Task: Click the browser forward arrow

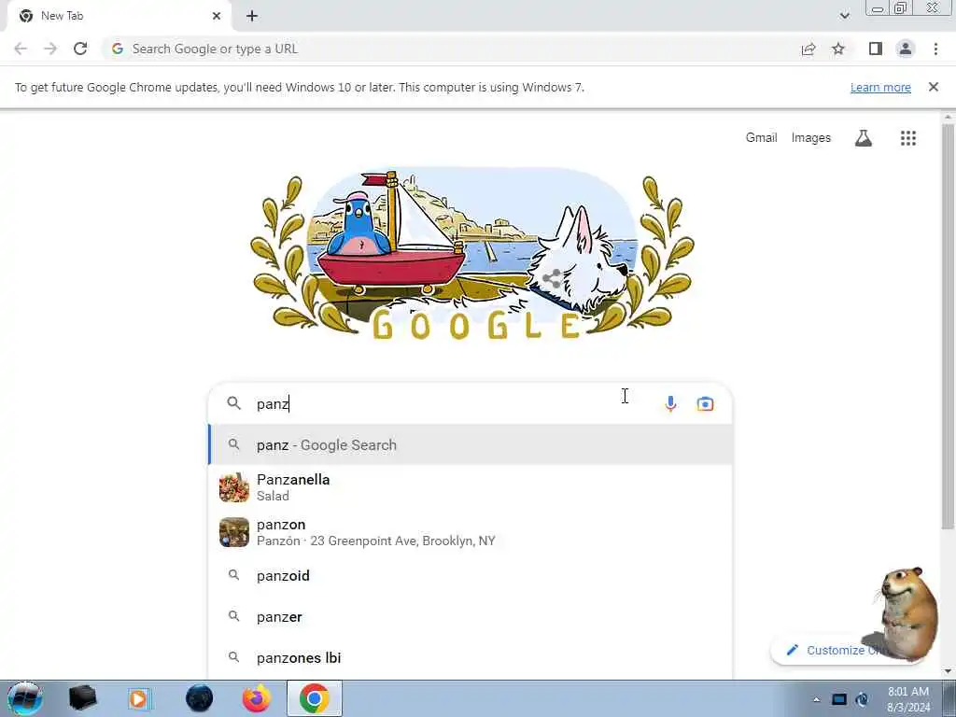Action: [50, 49]
